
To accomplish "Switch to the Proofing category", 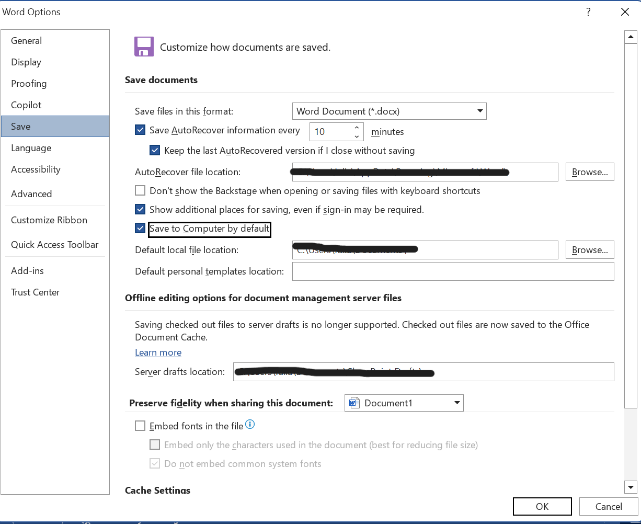I will [29, 84].
